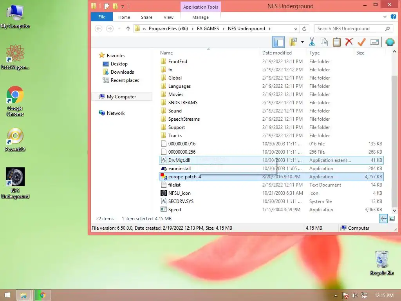Select Network in navigation pane
The image size is (401, 301).
pos(116,113)
